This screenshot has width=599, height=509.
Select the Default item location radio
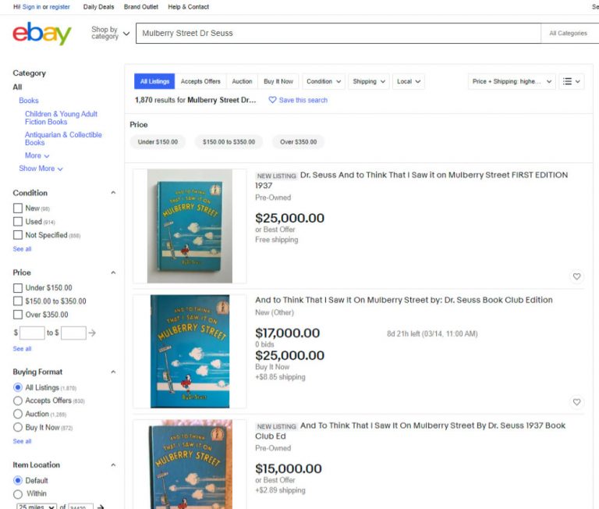18,480
